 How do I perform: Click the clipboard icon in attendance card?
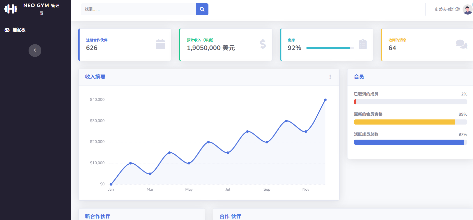pyautogui.click(x=363, y=44)
